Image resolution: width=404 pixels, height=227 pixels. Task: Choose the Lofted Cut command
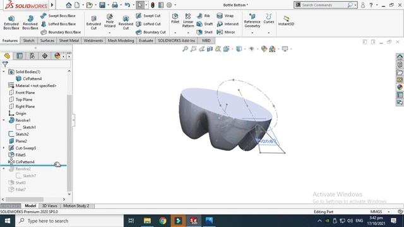148,24
